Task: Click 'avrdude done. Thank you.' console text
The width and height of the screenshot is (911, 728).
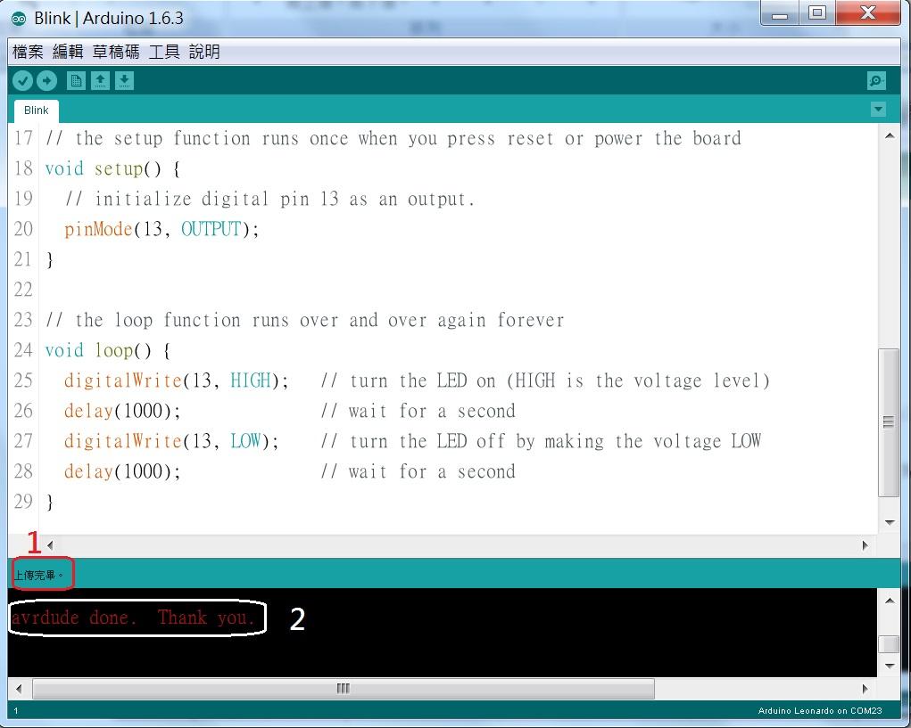Action: pyautogui.click(x=132, y=618)
